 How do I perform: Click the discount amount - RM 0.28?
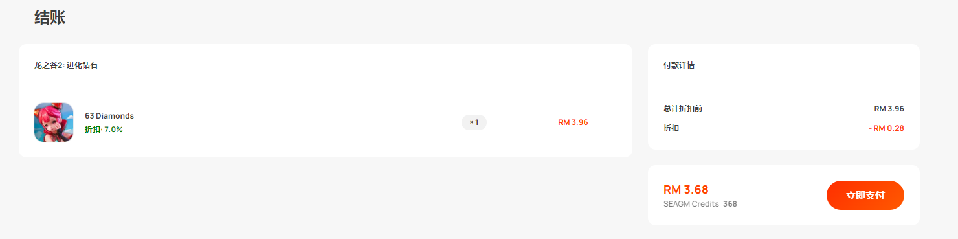tap(886, 128)
